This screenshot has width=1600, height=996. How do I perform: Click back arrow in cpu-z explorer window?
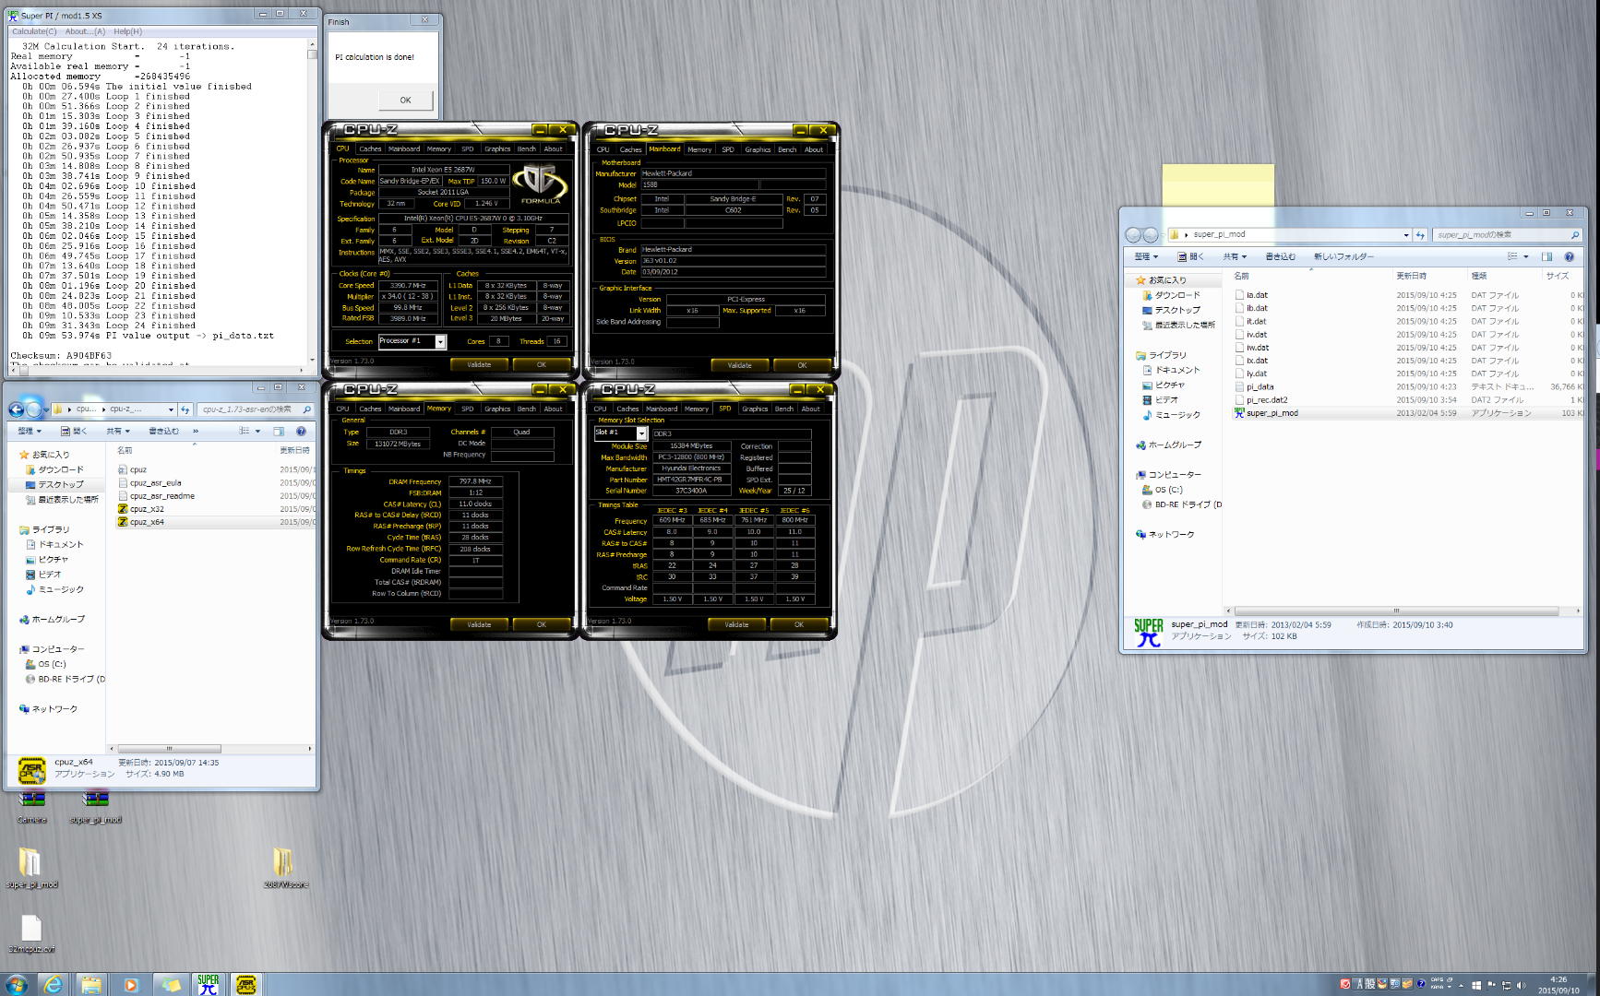pos(16,409)
